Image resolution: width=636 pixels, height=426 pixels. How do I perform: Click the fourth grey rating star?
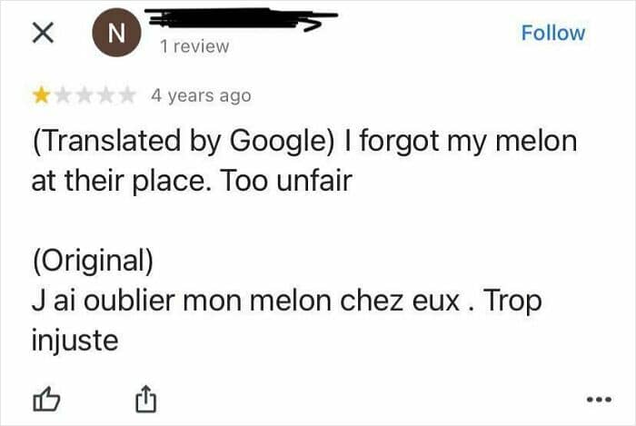pyautogui.click(x=104, y=94)
